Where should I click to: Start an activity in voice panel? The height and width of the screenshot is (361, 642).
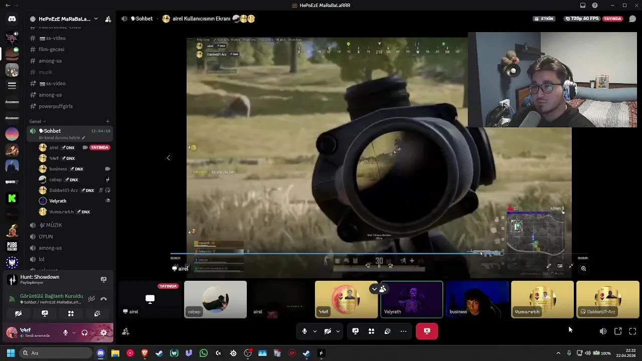tap(71, 313)
